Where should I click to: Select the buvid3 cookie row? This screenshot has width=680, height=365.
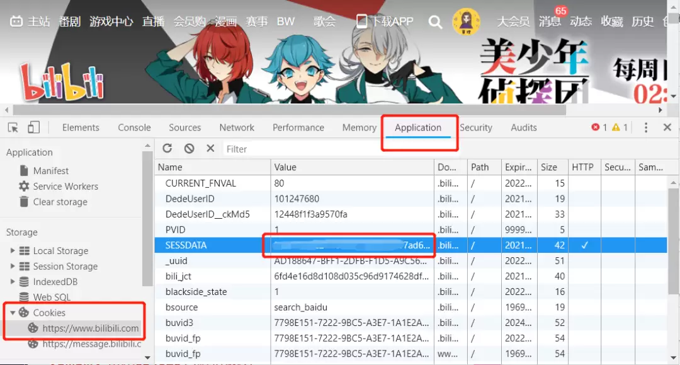(x=411, y=323)
